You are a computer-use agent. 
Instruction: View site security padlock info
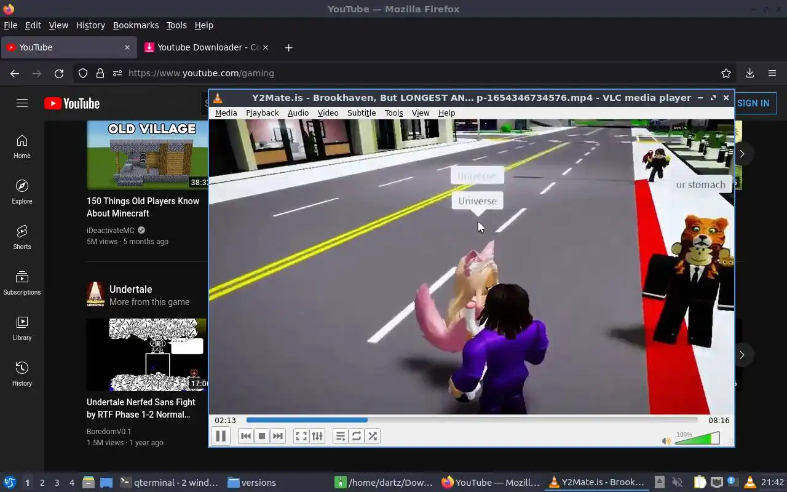coord(100,73)
